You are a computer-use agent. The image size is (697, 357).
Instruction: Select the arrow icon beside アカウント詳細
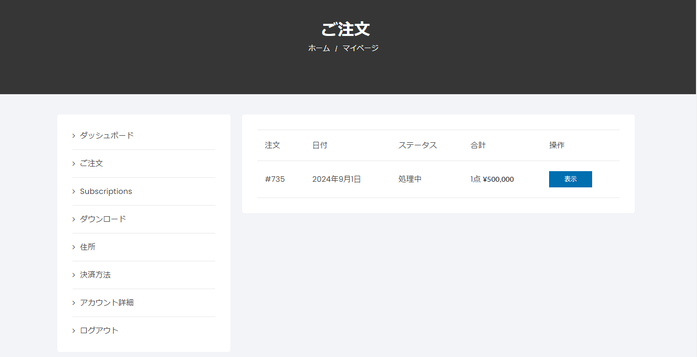(74, 303)
